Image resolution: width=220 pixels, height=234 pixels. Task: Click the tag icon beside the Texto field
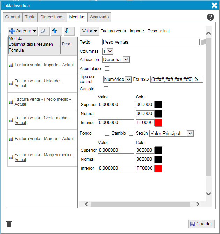(204, 42)
